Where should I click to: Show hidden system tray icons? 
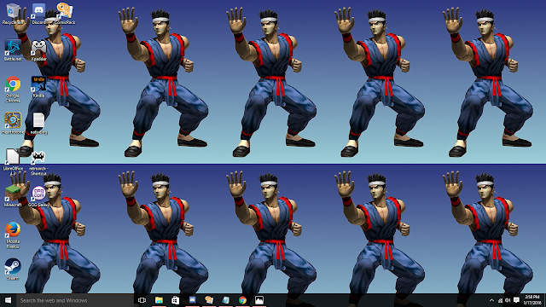coord(491,300)
